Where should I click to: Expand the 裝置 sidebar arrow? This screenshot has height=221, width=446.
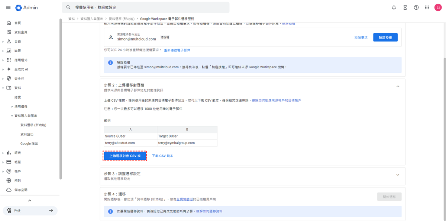click(3, 51)
